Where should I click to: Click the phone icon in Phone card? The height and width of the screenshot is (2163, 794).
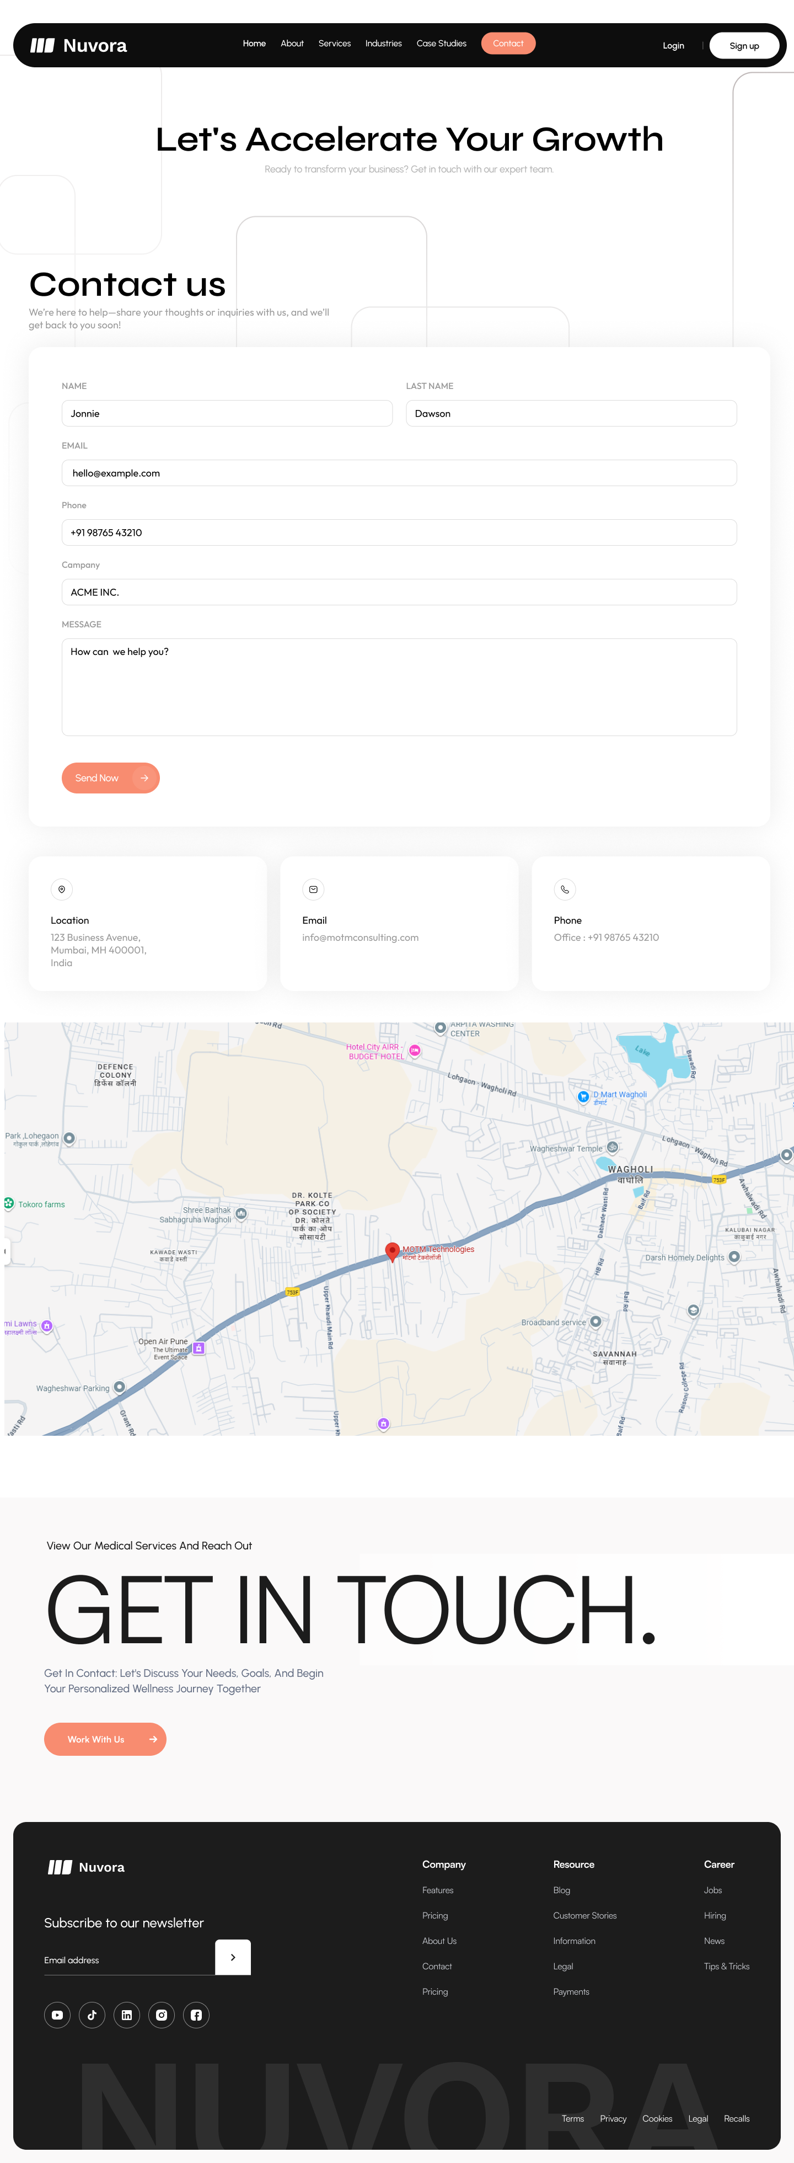565,889
